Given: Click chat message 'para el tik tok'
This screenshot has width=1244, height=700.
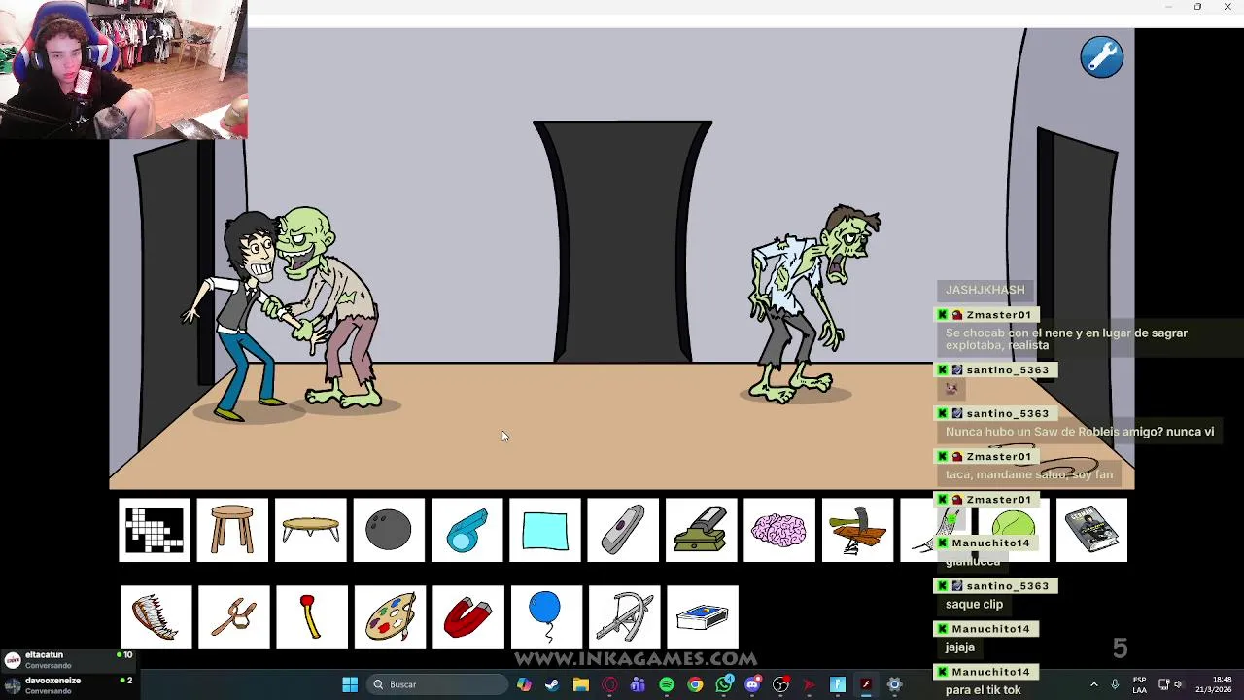Looking at the screenshot, I should tap(983, 690).
